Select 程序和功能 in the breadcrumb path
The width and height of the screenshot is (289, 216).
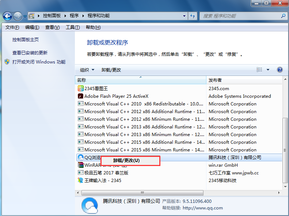[99, 16]
